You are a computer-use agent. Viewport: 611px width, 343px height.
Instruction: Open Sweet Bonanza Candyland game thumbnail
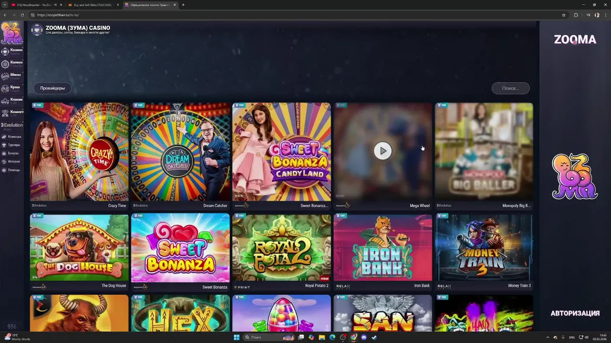point(282,152)
